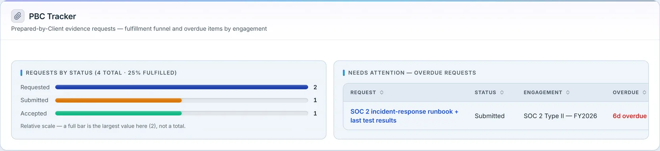Image resolution: width=660 pixels, height=151 pixels.
Task: Click the red 6d overdue value
Action: click(x=629, y=116)
